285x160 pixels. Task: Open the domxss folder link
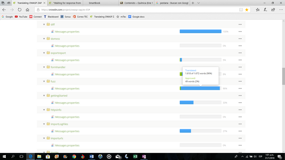click(x=55, y=39)
